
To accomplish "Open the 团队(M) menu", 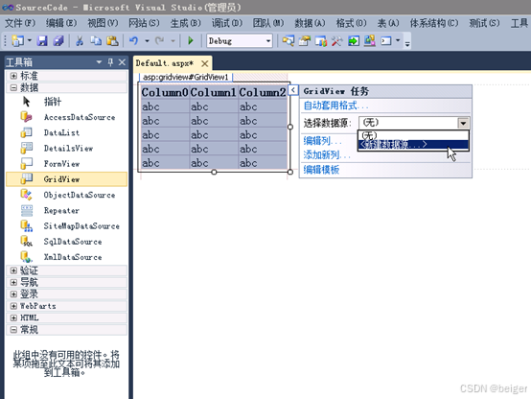I will tap(268, 23).
